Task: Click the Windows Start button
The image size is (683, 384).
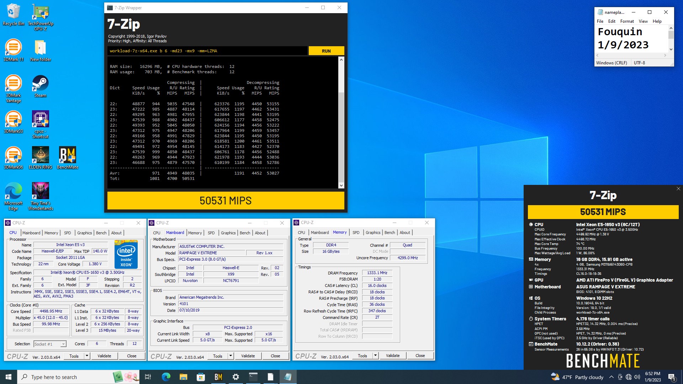Action: coord(9,377)
